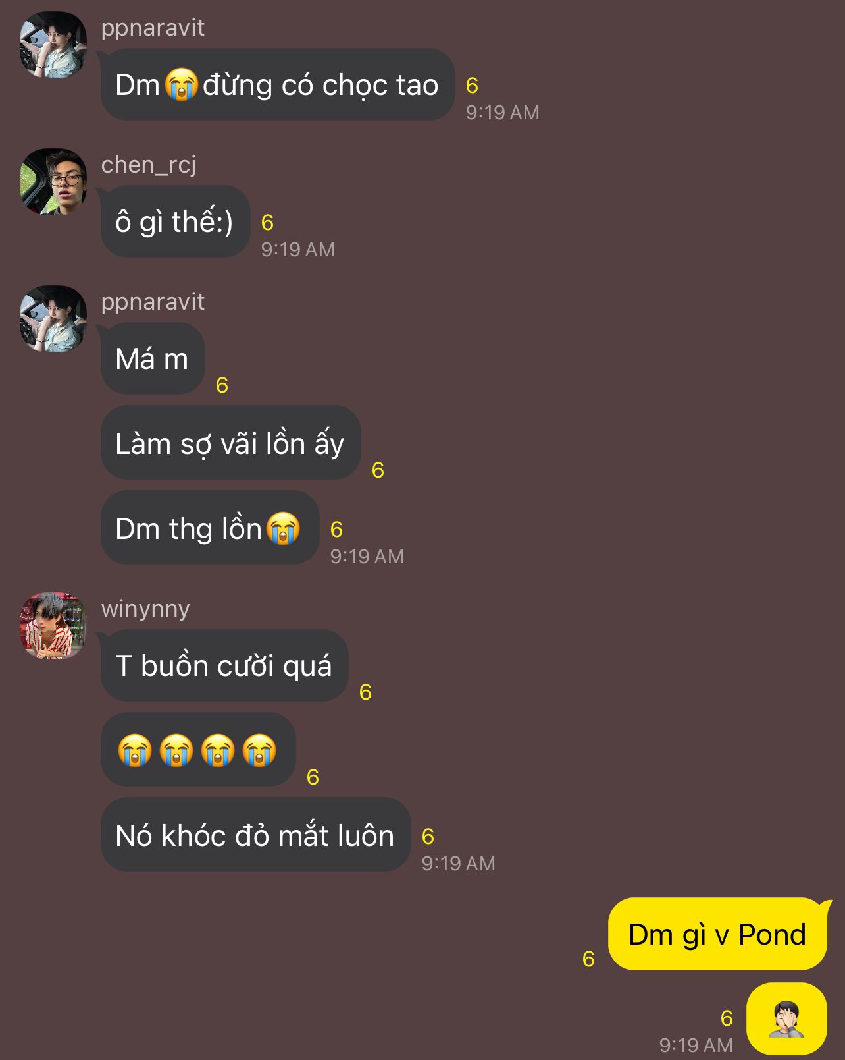Tap the "Nó khóc đỏ mắt luôn" bubble
This screenshot has height=1060, width=845.
click(255, 835)
